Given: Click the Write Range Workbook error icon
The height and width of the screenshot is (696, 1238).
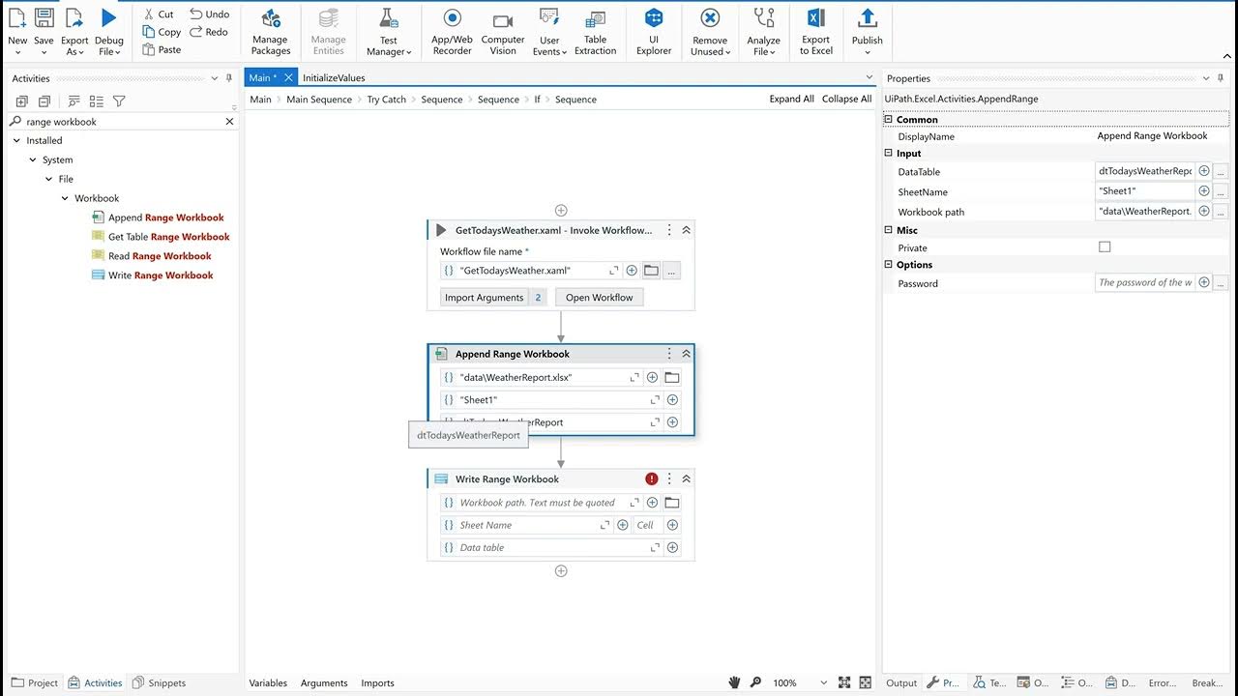Looking at the screenshot, I should 652,479.
